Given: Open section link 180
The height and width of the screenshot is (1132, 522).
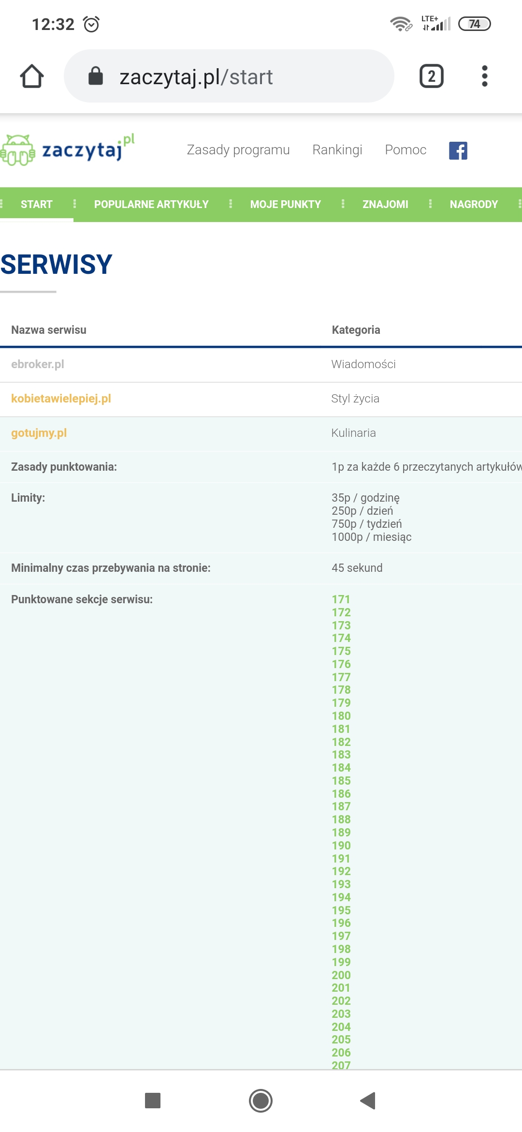Looking at the screenshot, I should pyautogui.click(x=341, y=716).
